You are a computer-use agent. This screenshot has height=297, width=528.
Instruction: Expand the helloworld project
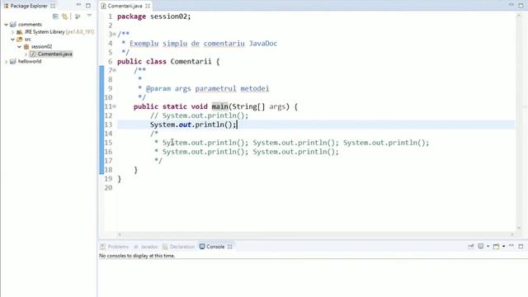click(6, 61)
